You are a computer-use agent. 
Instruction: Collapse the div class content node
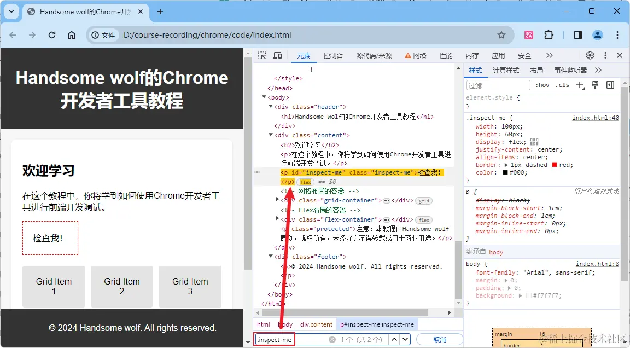[270, 135]
